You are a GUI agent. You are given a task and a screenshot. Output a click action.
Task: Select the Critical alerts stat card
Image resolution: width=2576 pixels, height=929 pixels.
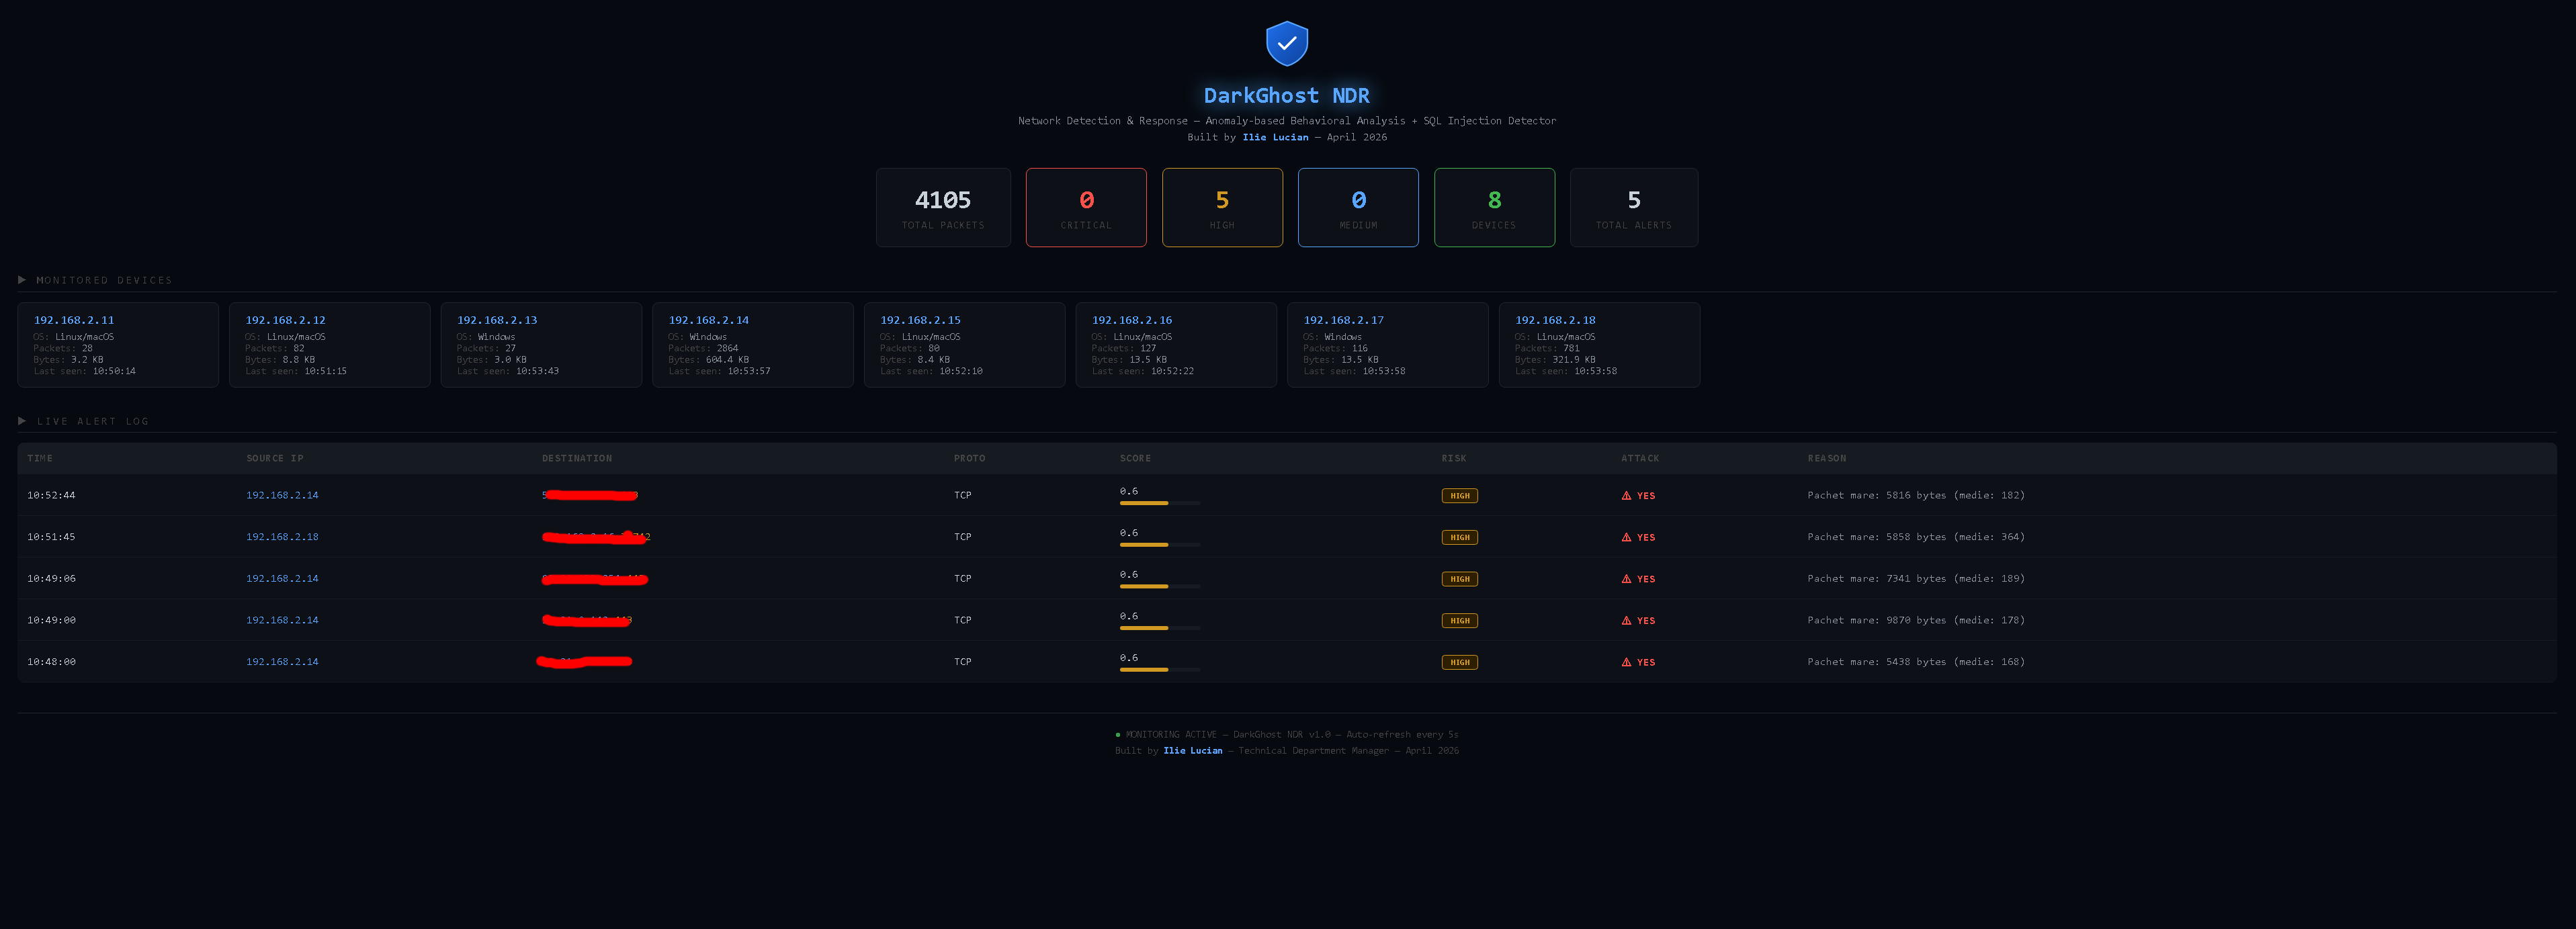click(x=1085, y=207)
